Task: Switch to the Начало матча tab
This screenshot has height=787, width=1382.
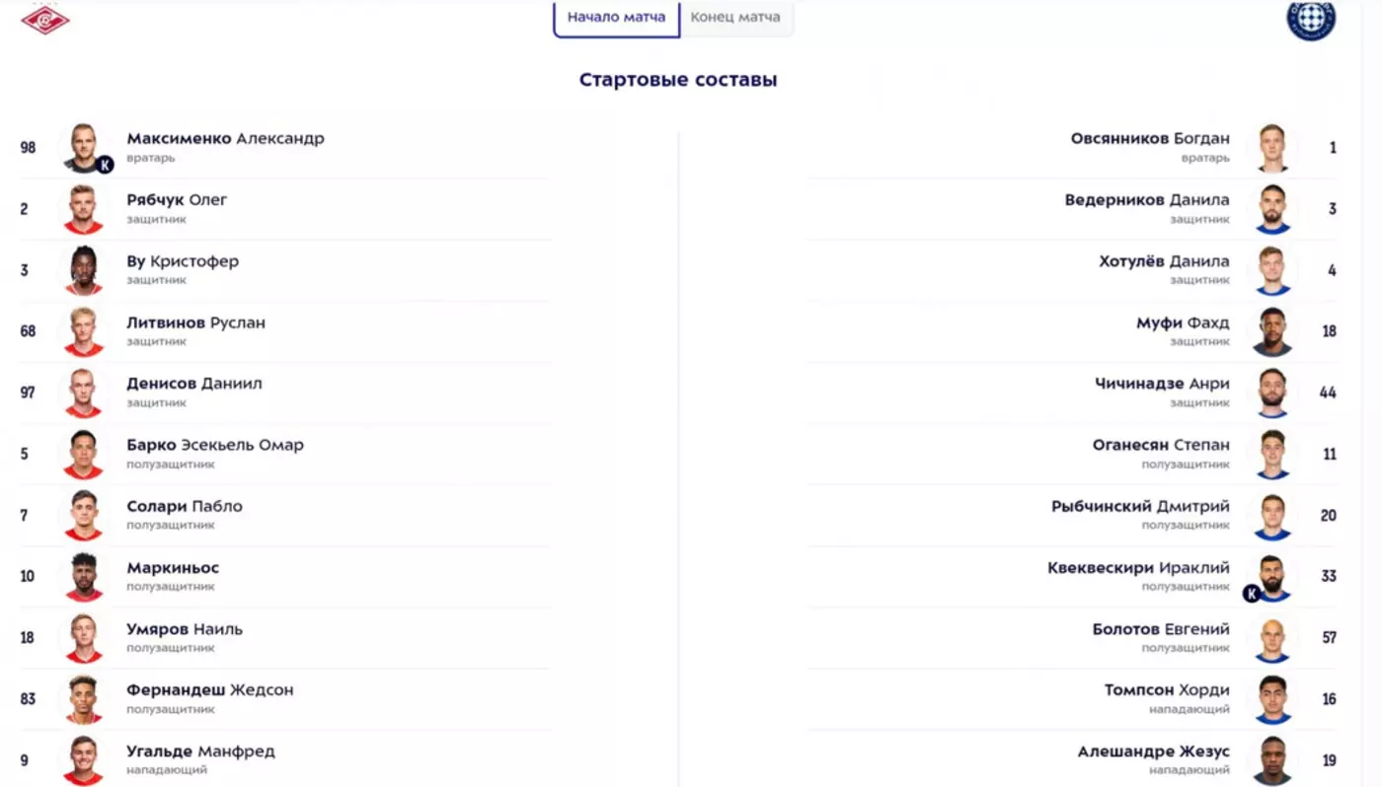Action: tap(616, 17)
